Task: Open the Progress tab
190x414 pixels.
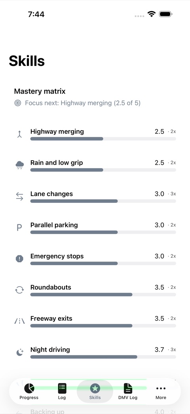Action: pos(29,391)
